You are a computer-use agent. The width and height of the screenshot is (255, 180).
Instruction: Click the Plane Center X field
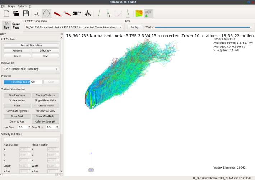point(24,150)
